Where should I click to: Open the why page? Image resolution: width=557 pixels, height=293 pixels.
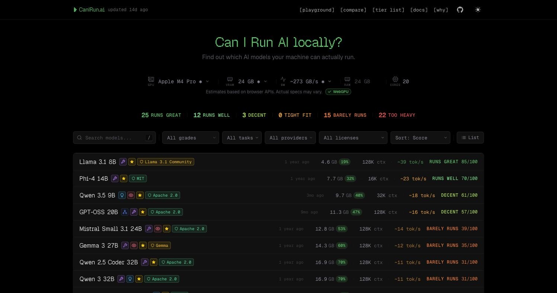(x=441, y=10)
